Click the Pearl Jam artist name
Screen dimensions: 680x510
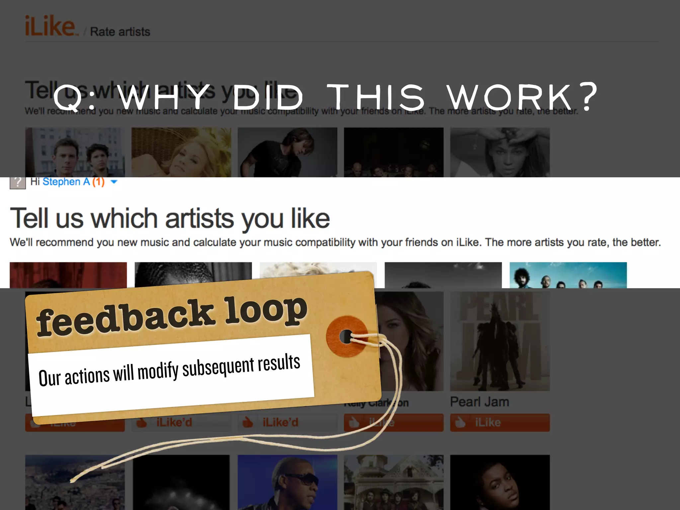coord(479,402)
